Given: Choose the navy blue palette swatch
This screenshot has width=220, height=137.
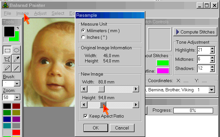Looking at the screenshot, I should (7, 119).
